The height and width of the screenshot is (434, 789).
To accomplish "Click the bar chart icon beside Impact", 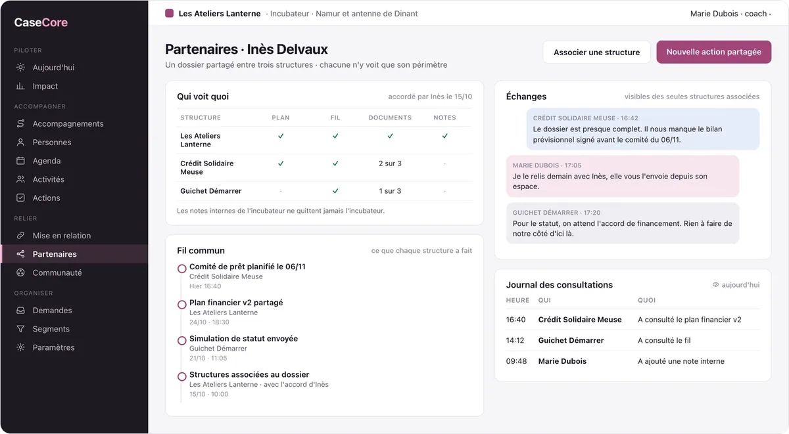I will click(20, 86).
